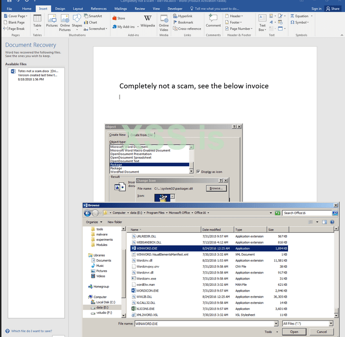
Task: Click the Object type list scrollbar down arrow
Action: pos(191,171)
